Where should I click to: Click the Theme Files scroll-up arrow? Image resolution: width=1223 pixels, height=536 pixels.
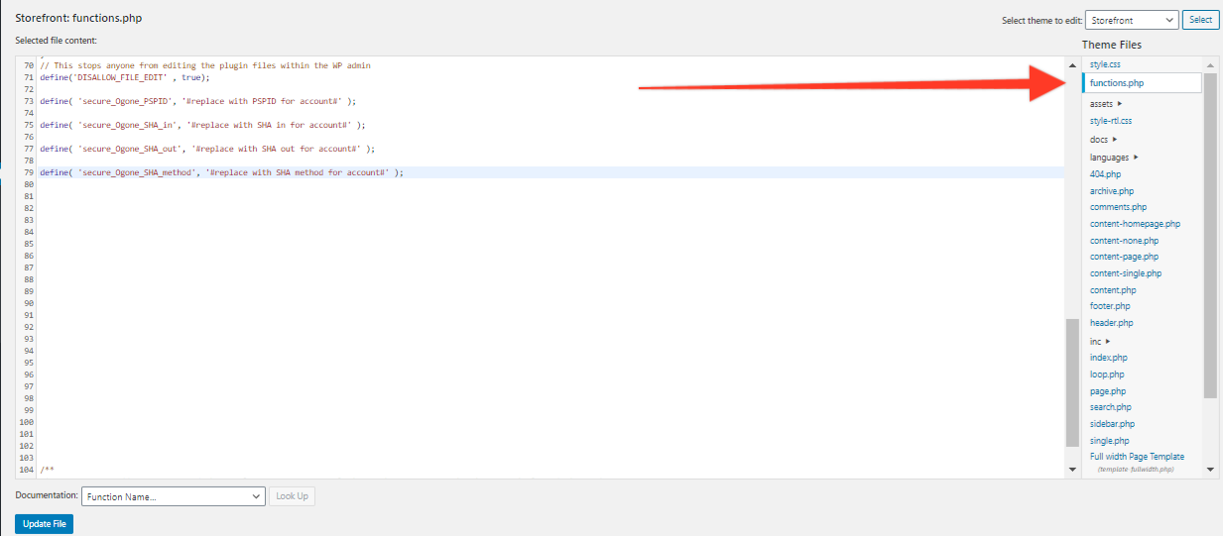coord(1210,64)
